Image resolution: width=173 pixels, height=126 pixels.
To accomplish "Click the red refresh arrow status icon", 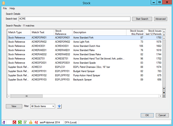I will point(14,122).
